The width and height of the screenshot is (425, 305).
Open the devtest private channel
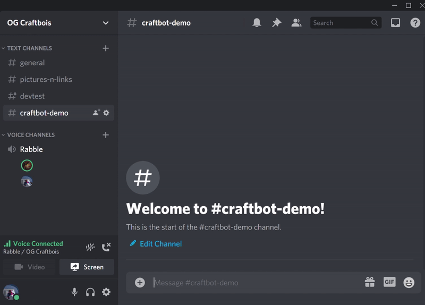(58, 96)
